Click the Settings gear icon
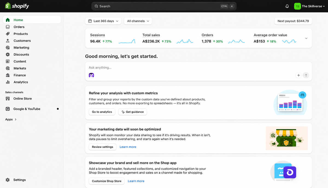 point(8,180)
